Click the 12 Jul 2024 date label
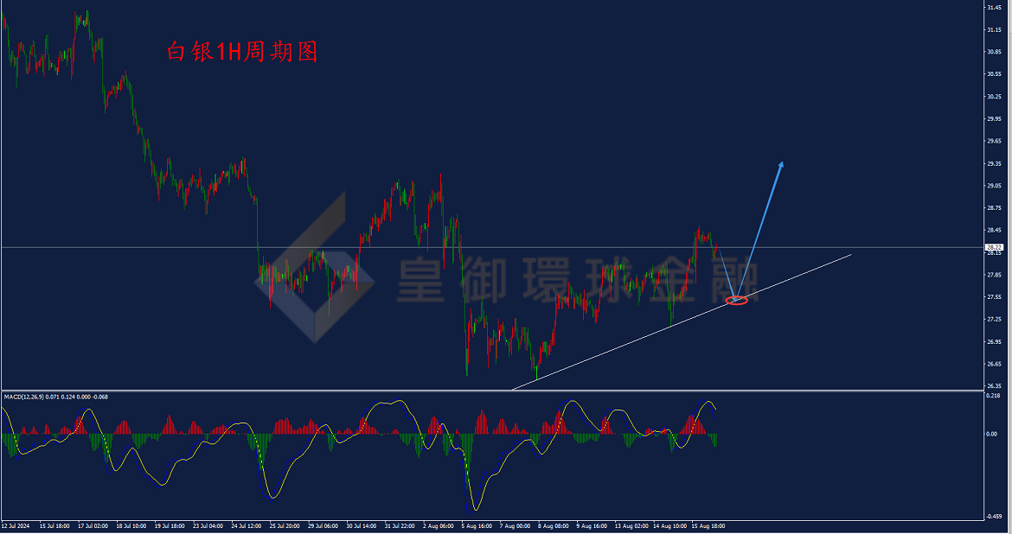Image resolution: width=1012 pixels, height=534 pixels. pyautogui.click(x=16, y=525)
